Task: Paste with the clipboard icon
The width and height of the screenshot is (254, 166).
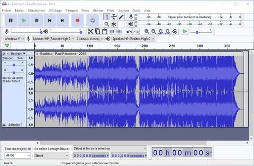Action: point(105,31)
